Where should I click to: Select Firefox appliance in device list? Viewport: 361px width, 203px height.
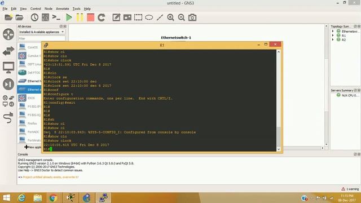point(29,123)
